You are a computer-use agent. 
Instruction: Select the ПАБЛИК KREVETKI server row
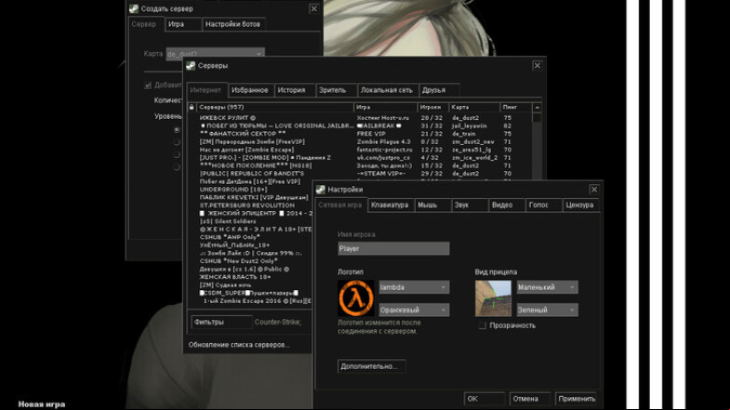tap(250, 198)
